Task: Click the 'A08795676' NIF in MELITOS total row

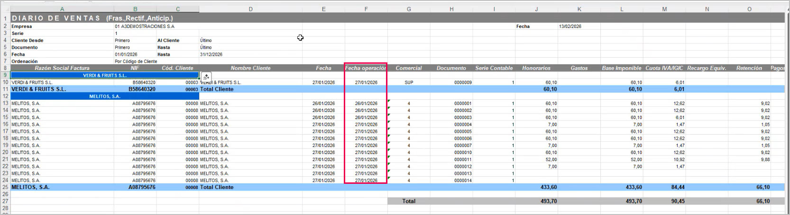Action: (x=135, y=187)
